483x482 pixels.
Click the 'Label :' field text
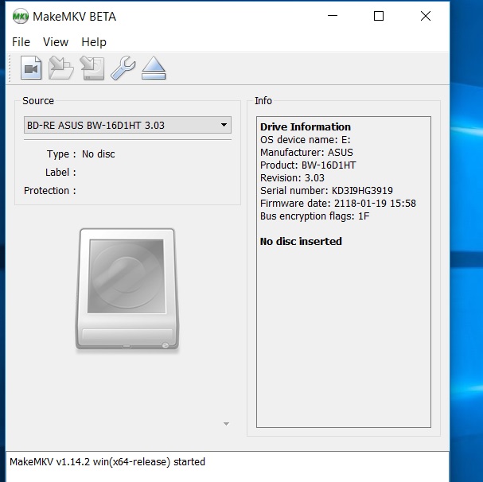pos(60,172)
